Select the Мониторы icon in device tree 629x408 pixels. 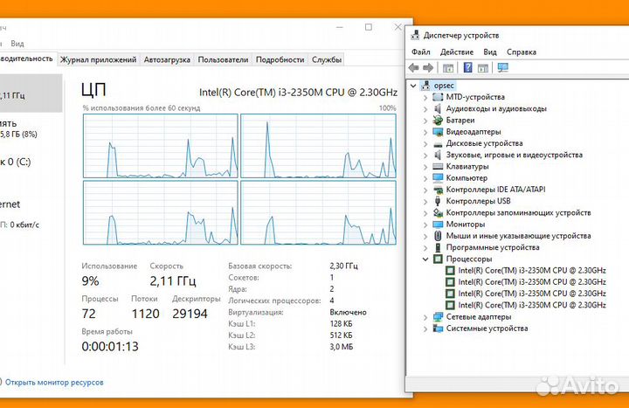[438, 225]
